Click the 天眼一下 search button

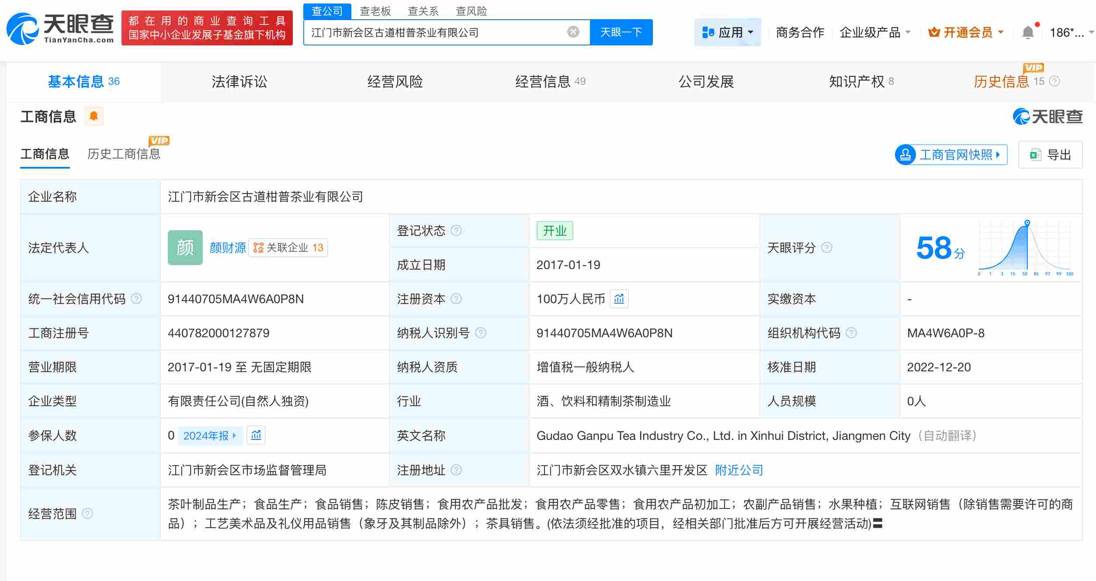(621, 31)
